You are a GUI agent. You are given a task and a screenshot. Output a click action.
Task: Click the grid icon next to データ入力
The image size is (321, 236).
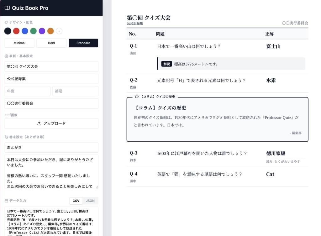6,201
